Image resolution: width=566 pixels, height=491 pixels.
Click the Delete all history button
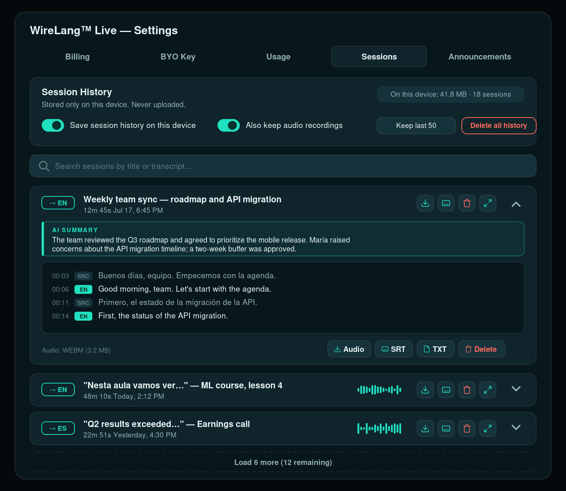(x=499, y=126)
